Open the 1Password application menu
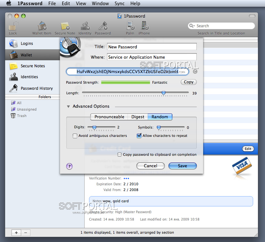The height and width of the screenshot is (242, 265). (30, 4)
